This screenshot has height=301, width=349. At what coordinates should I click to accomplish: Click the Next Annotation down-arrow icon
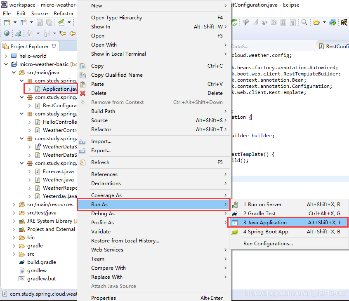pos(30,33)
